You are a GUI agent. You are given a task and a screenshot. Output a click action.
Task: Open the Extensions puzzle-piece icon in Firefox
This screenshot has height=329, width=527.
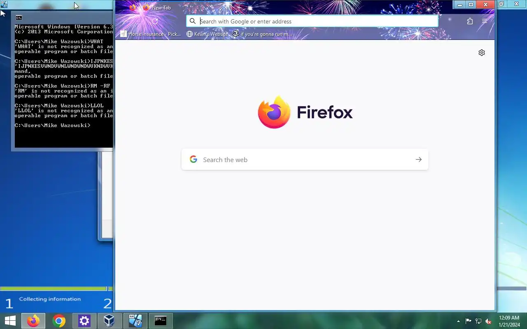470,21
